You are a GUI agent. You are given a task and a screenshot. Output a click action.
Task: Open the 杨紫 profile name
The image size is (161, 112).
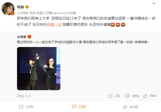pos(21,7)
